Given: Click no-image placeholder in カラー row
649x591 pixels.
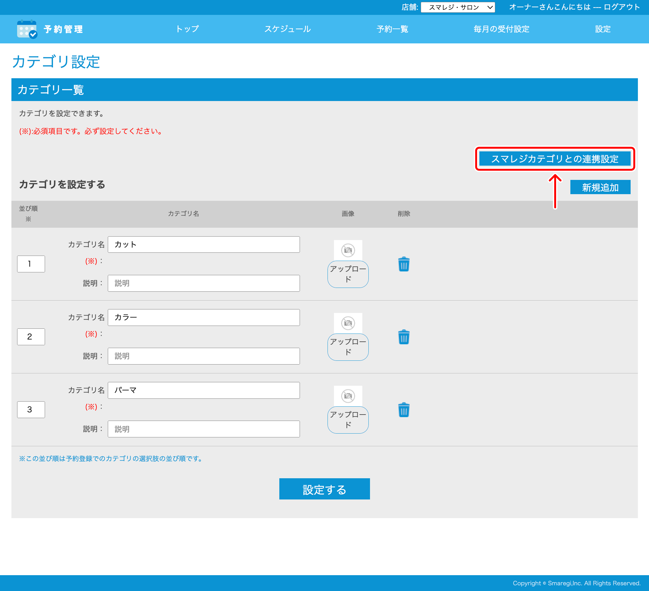Looking at the screenshot, I should [x=348, y=323].
